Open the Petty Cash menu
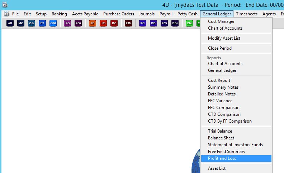Screen dimensions: 284x173 [188, 14]
